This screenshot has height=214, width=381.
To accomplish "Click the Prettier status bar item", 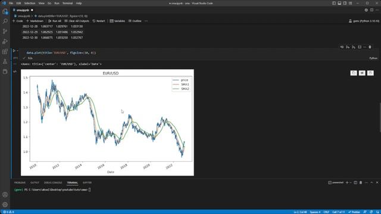I will pyautogui.click(x=355, y=212).
